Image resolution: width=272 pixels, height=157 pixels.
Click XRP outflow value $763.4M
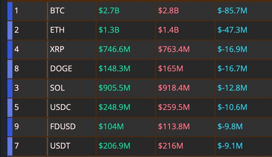174,49
